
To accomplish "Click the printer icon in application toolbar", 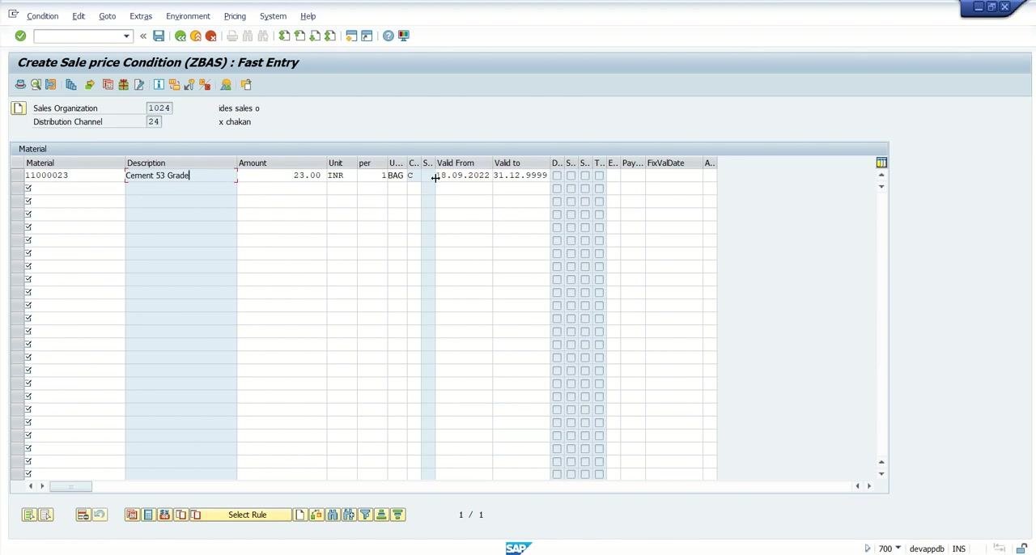I will [x=20, y=84].
